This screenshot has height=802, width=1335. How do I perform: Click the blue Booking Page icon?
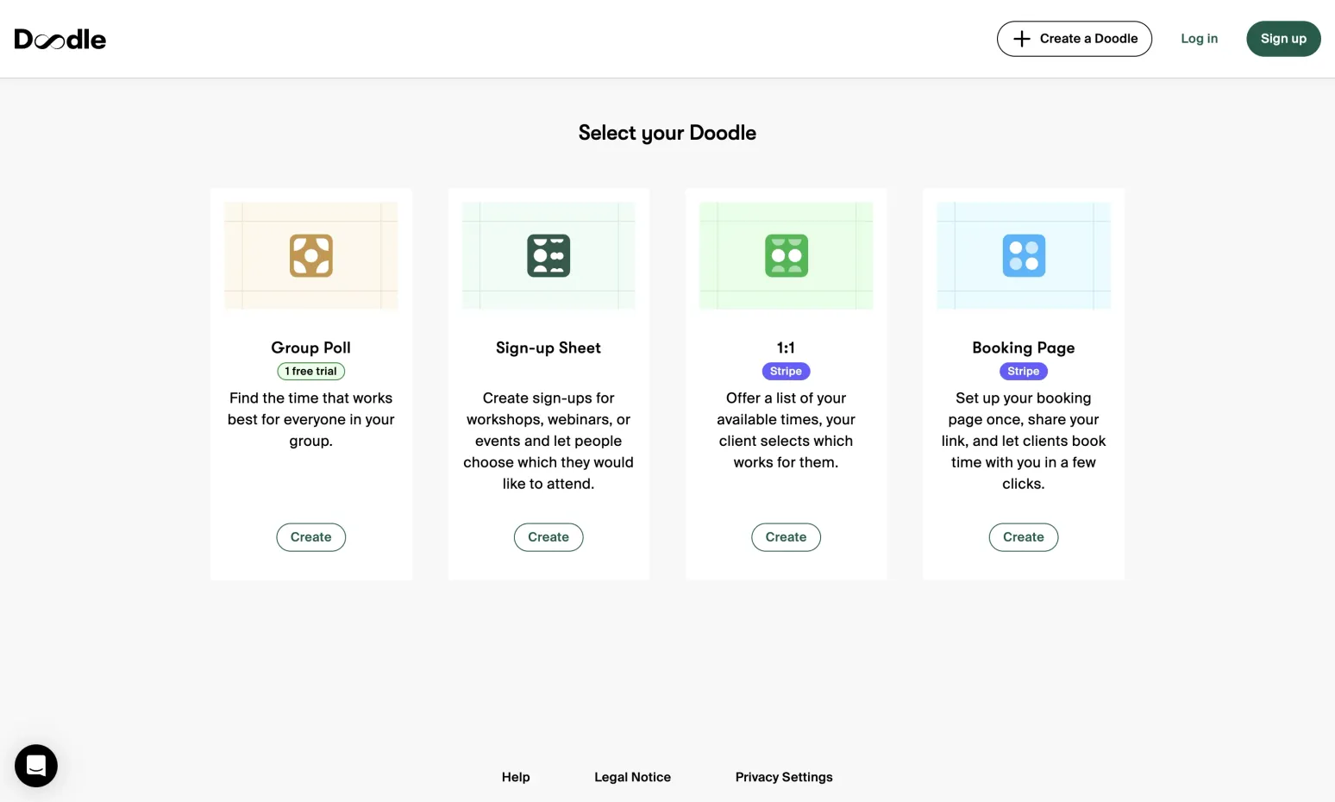pyautogui.click(x=1024, y=255)
